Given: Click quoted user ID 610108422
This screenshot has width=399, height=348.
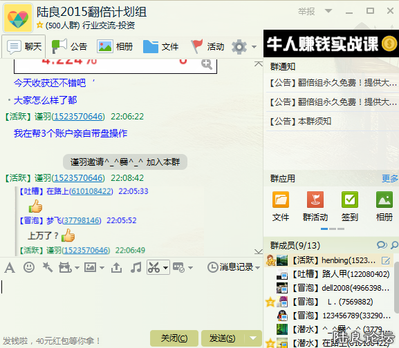Looking at the screenshot, I should pyautogui.click(x=91, y=191).
